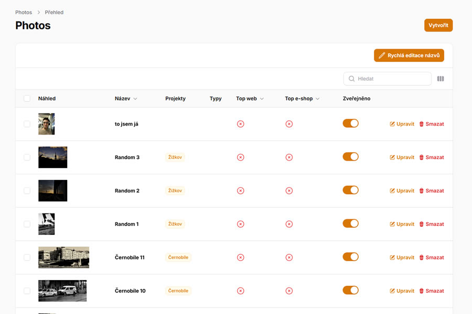The image size is (472, 314).
Task: Click the column toggle icon beside search
Action: 441,79
